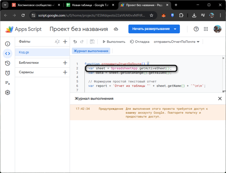Screen dimensions: 226x173
Task: Click the Выполнить run button
Action: [x=114, y=42]
